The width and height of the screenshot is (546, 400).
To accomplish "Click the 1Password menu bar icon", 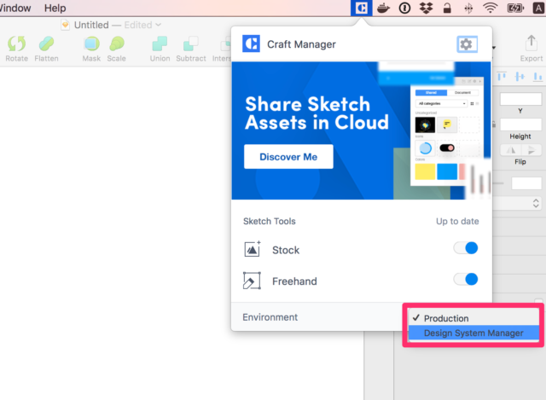I will [x=404, y=8].
